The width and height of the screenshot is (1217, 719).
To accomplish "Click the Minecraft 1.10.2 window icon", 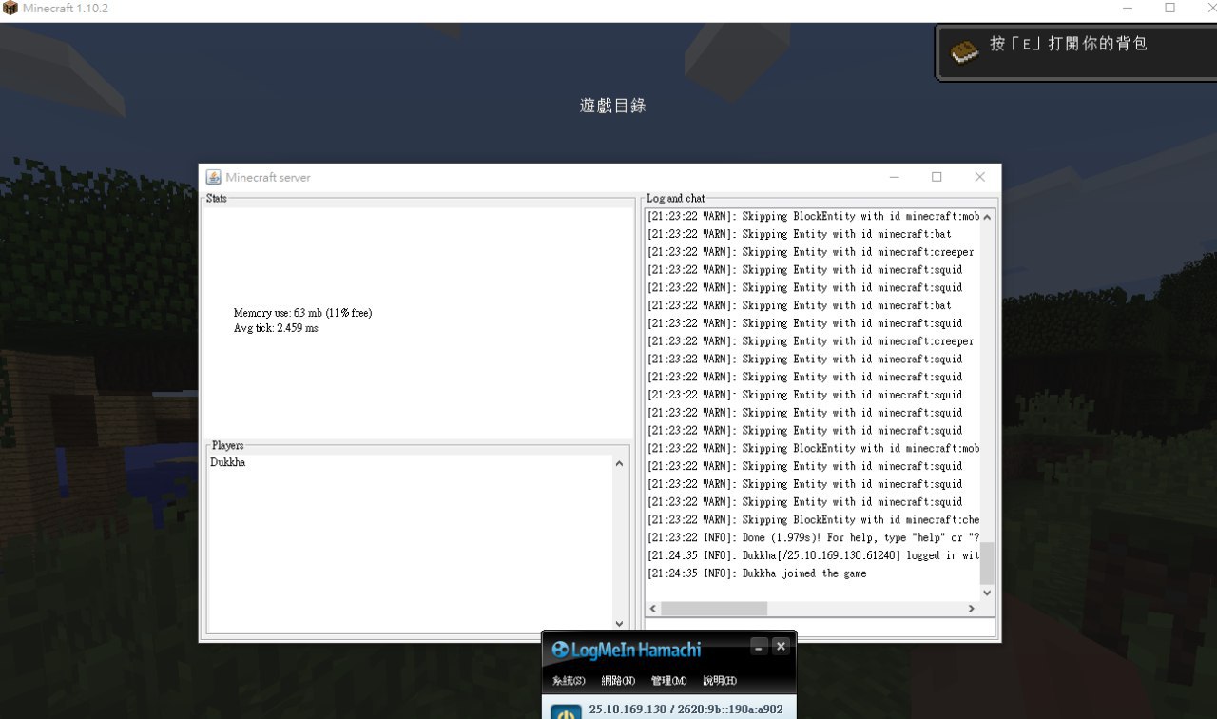I will click(x=10, y=9).
